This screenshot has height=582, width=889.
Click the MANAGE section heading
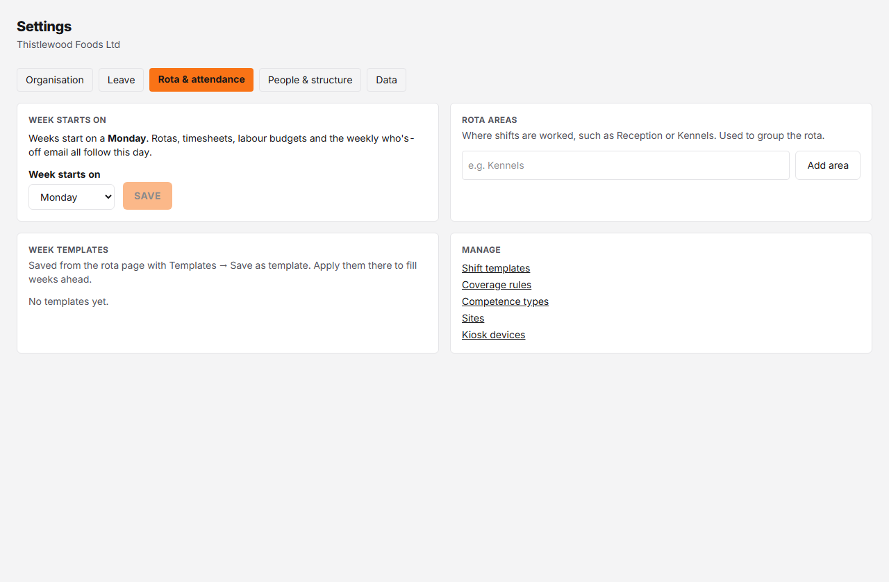tap(481, 250)
